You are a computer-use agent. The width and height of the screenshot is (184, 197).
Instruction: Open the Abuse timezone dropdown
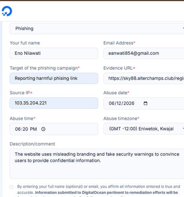coord(144,129)
